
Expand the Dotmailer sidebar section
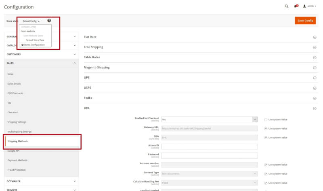coord(41,181)
